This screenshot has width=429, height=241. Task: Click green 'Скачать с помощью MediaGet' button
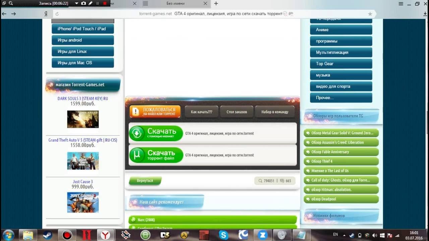click(x=156, y=133)
